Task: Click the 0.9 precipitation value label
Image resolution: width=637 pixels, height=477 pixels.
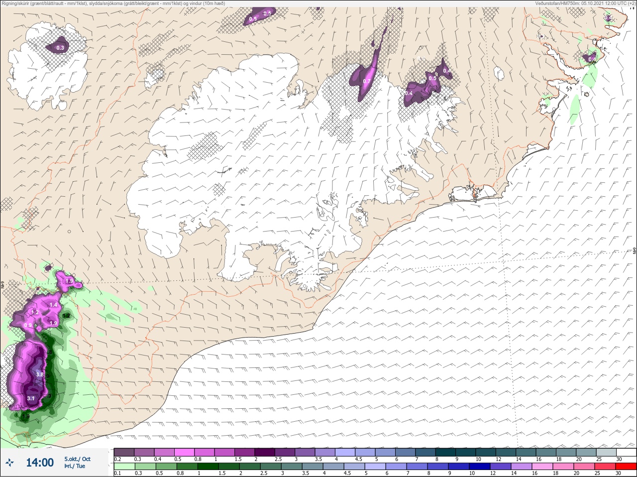Action: click(28, 326)
